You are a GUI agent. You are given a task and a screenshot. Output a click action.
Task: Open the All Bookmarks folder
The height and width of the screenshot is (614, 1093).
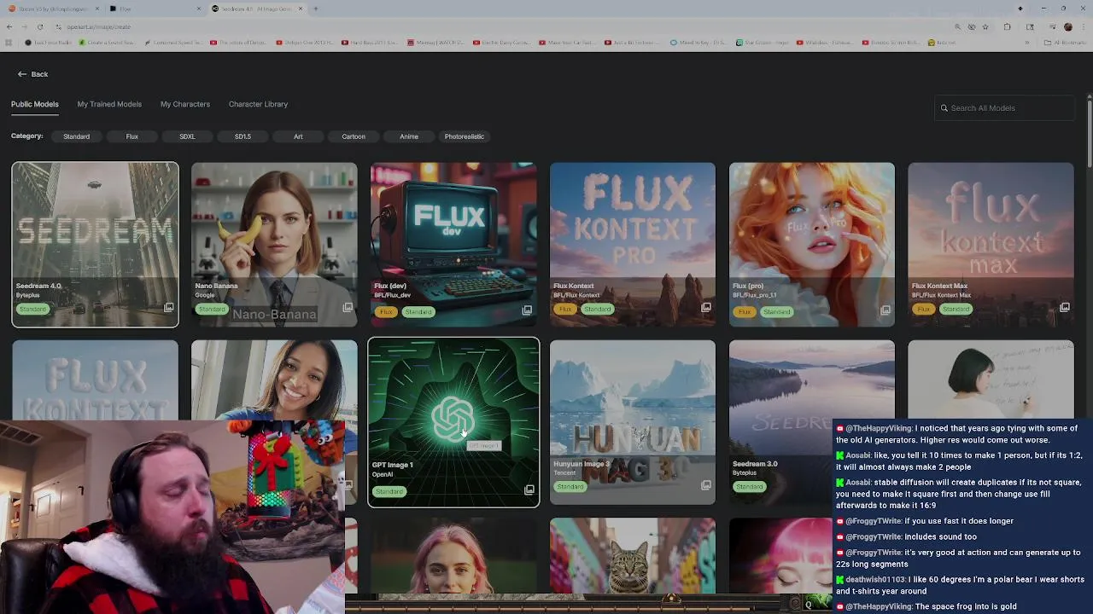[1065, 42]
